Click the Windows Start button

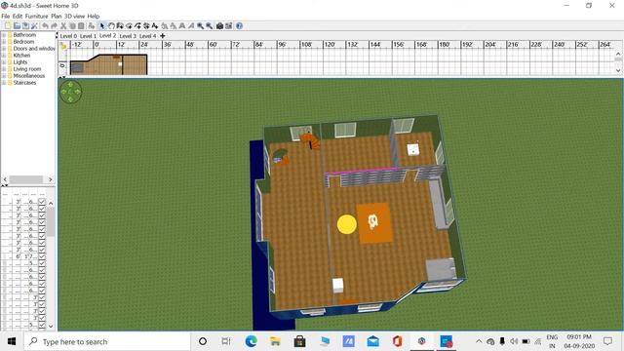click(x=12, y=341)
